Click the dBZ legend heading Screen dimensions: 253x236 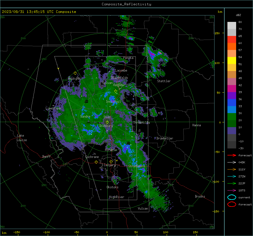pos(238,15)
